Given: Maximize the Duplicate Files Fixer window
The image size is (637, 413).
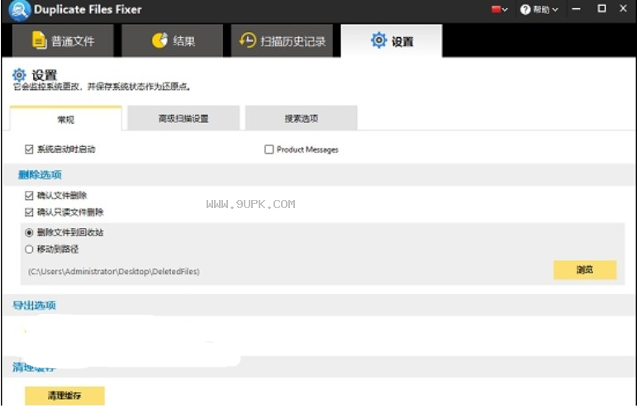Looking at the screenshot, I should pyautogui.click(x=601, y=8).
